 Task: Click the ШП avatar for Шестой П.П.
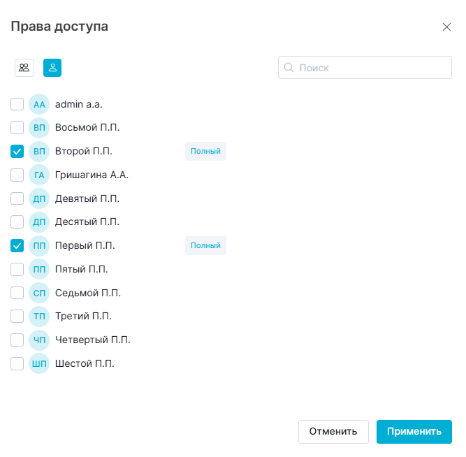tap(39, 363)
